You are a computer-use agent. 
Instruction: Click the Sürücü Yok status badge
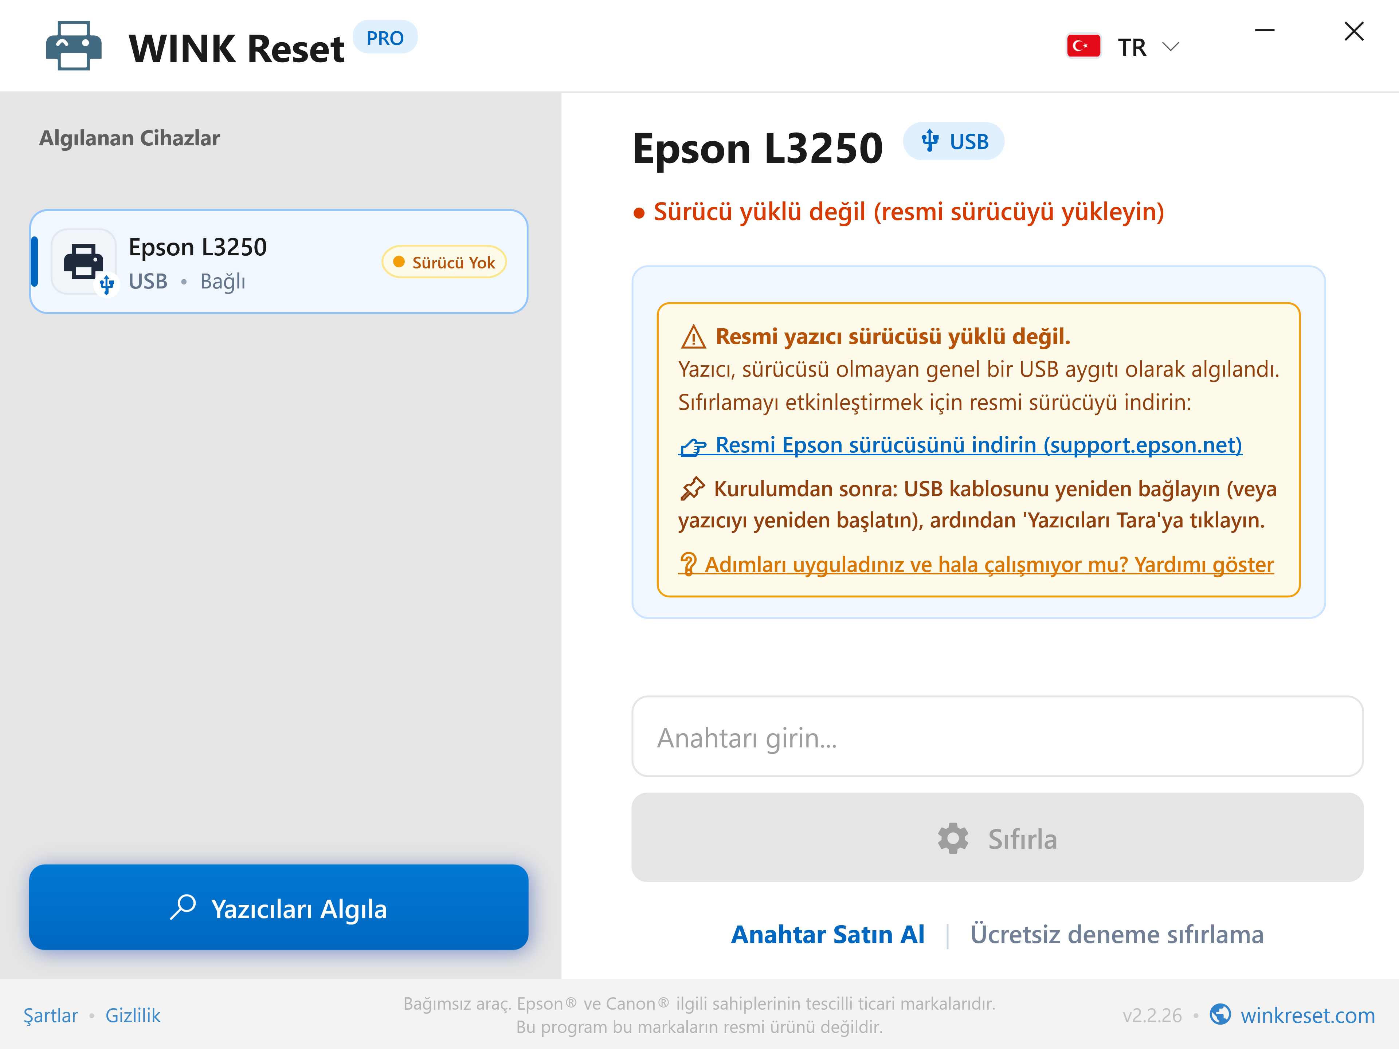[444, 262]
